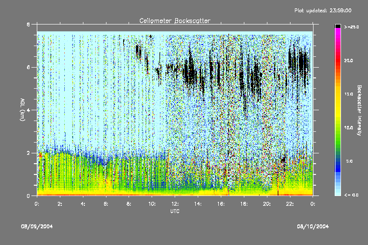368x245 pixels.
Task: Click the x-axis tick label '10:'
Action: (x=152, y=204)
